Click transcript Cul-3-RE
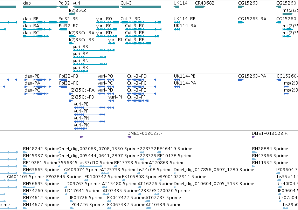298x210 pixels. coord(134,33)
